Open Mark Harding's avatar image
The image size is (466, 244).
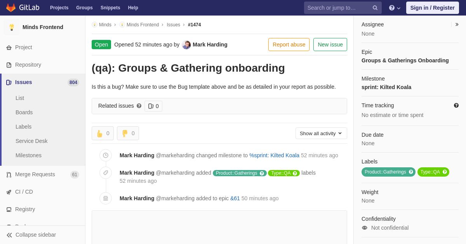pos(186,45)
